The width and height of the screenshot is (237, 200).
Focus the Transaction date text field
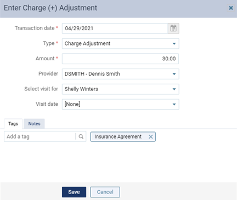point(115,28)
